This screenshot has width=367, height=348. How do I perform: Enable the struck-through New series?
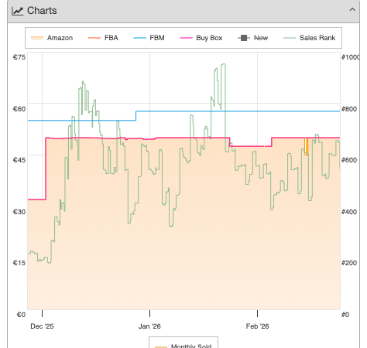pyautogui.click(x=252, y=38)
